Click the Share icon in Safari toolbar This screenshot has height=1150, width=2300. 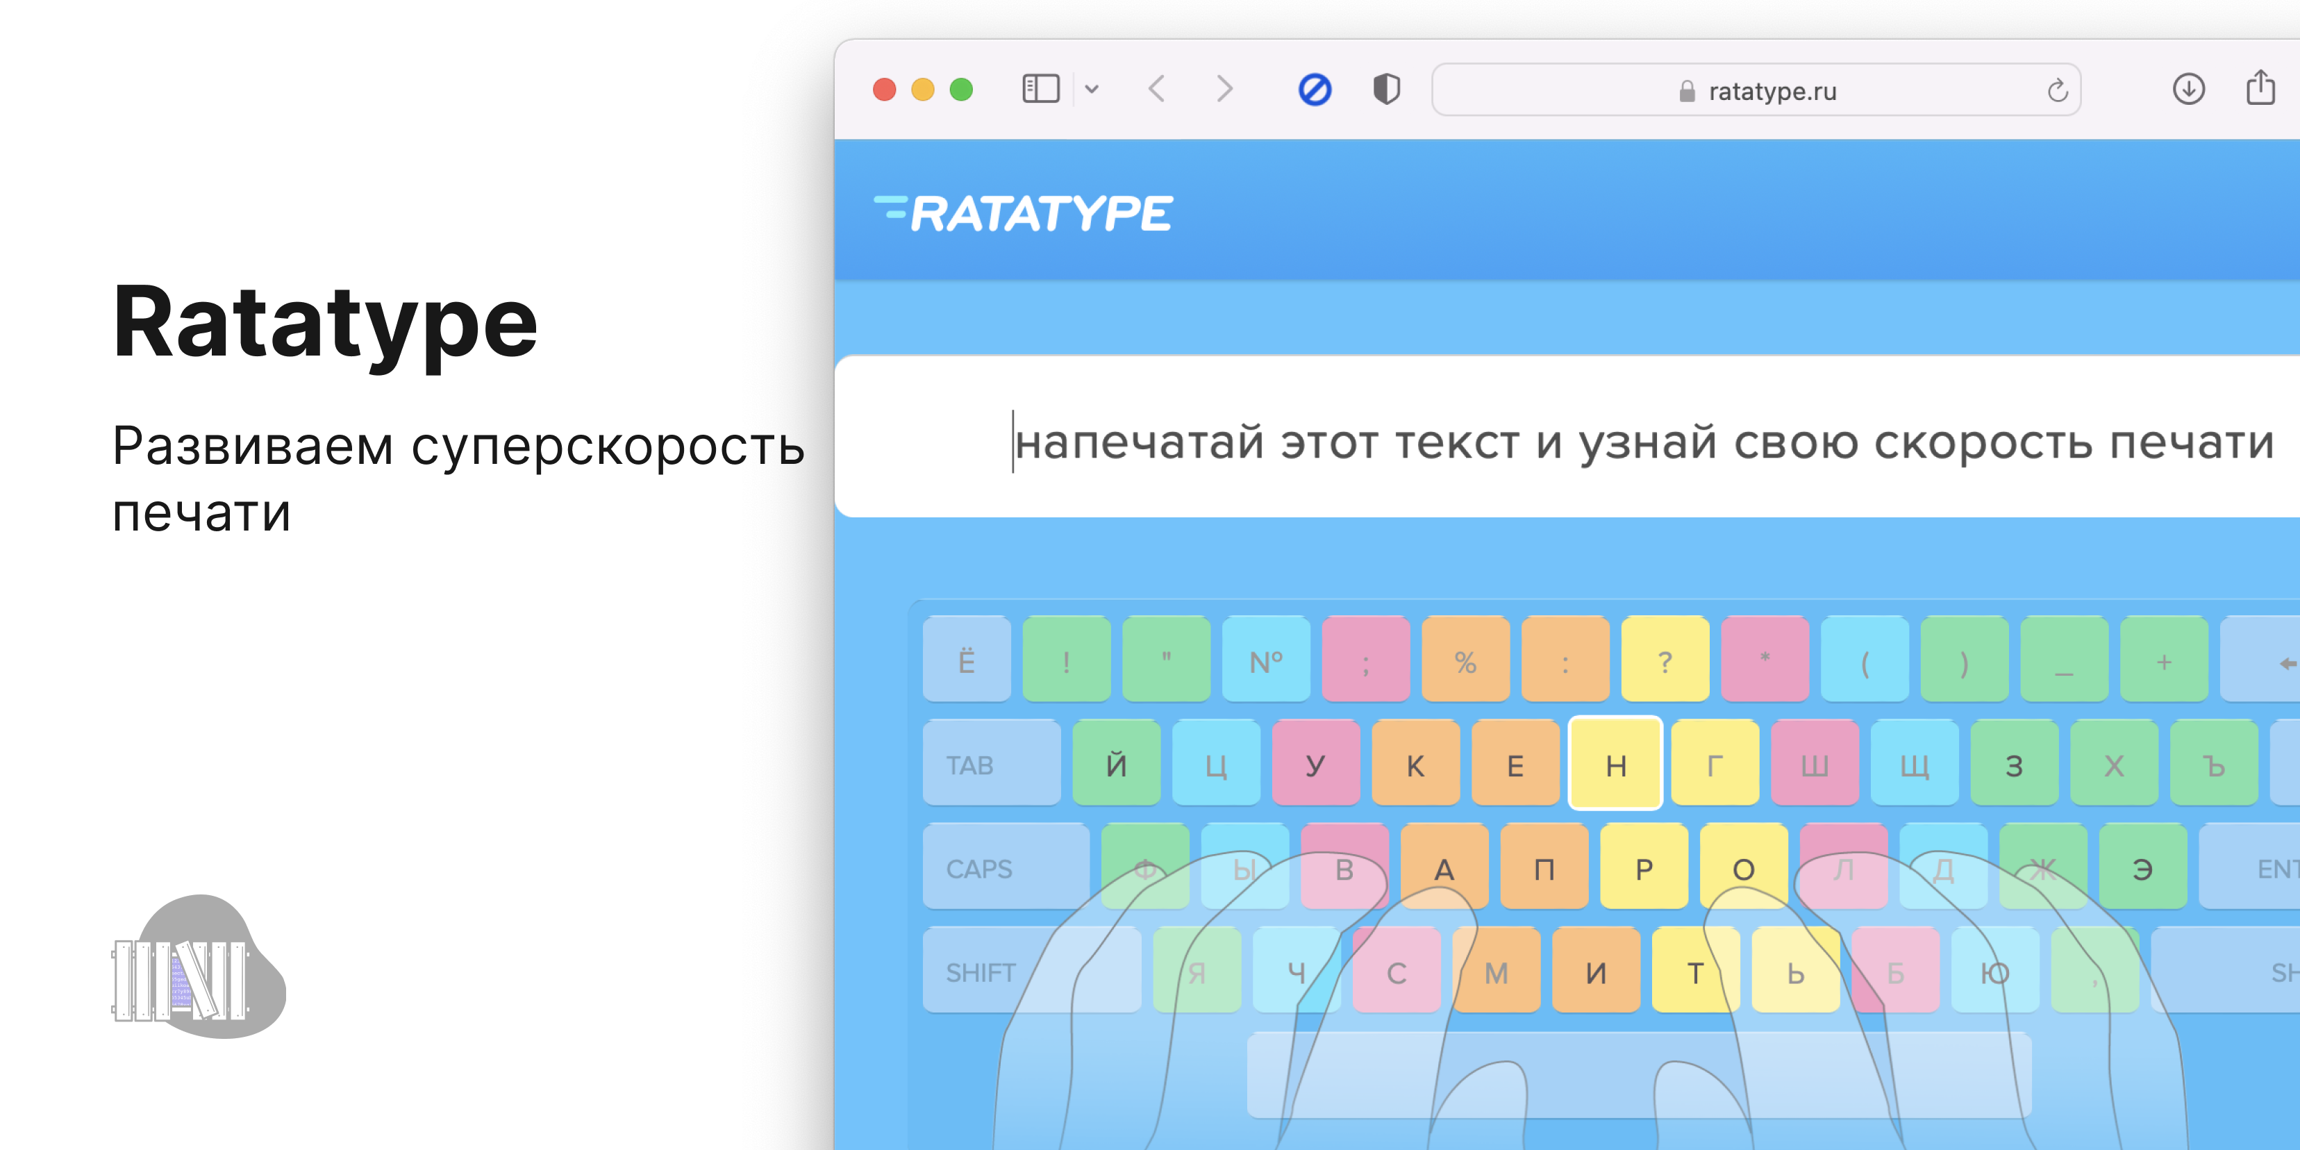point(2260,87)
